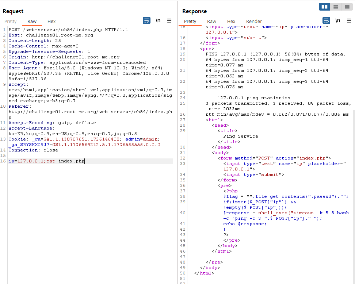Click the echo $response; line
This screenshot has height=284, width=355.
pos(245,224)
